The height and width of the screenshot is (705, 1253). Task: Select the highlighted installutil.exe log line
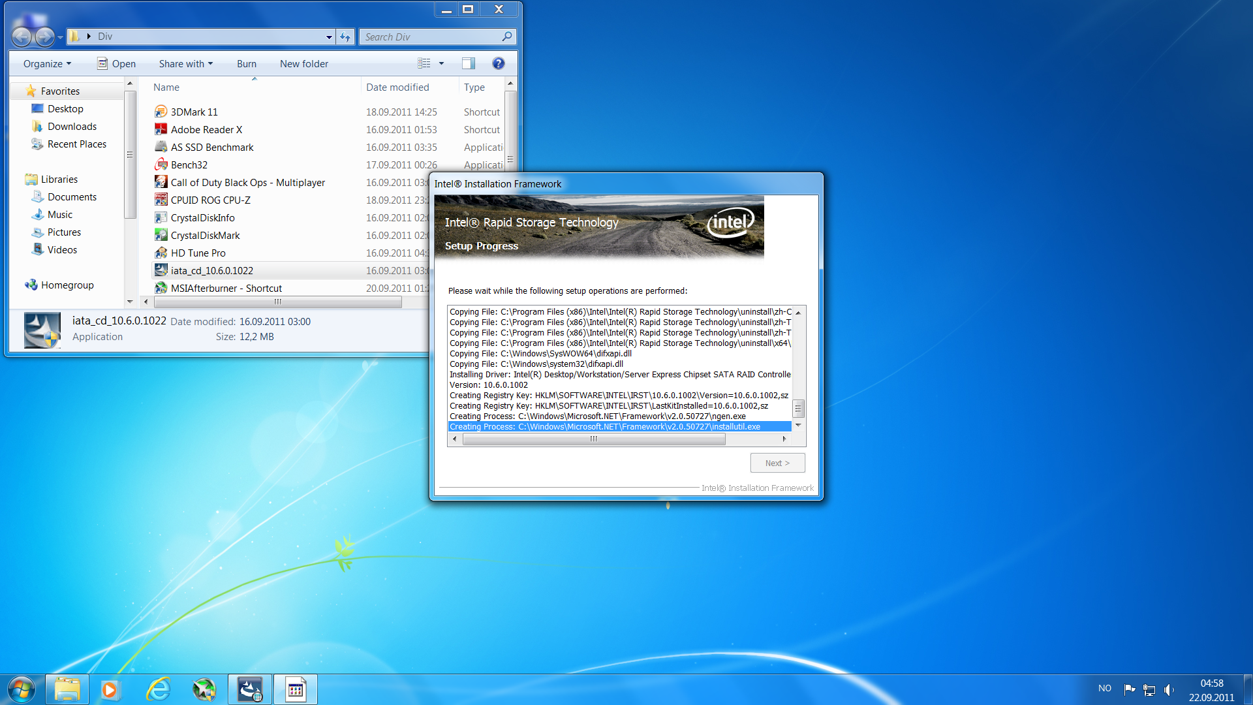coord(620,426)
